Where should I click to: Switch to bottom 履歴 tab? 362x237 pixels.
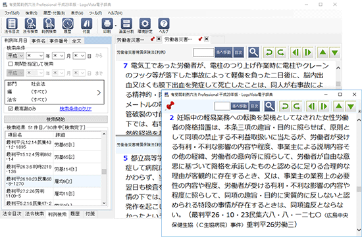[x=75, y=214]
